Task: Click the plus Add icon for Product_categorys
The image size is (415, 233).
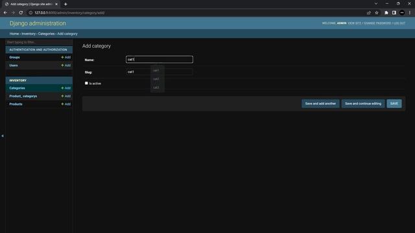Action: pos(66,96)
